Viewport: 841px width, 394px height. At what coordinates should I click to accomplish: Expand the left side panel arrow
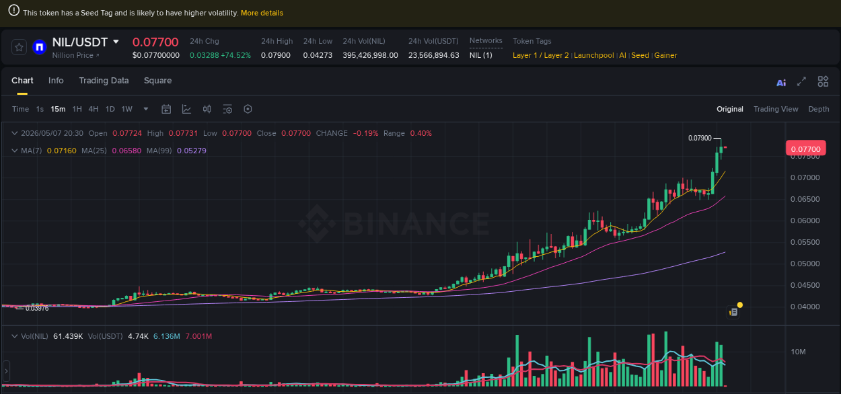(x=6, y=370)
